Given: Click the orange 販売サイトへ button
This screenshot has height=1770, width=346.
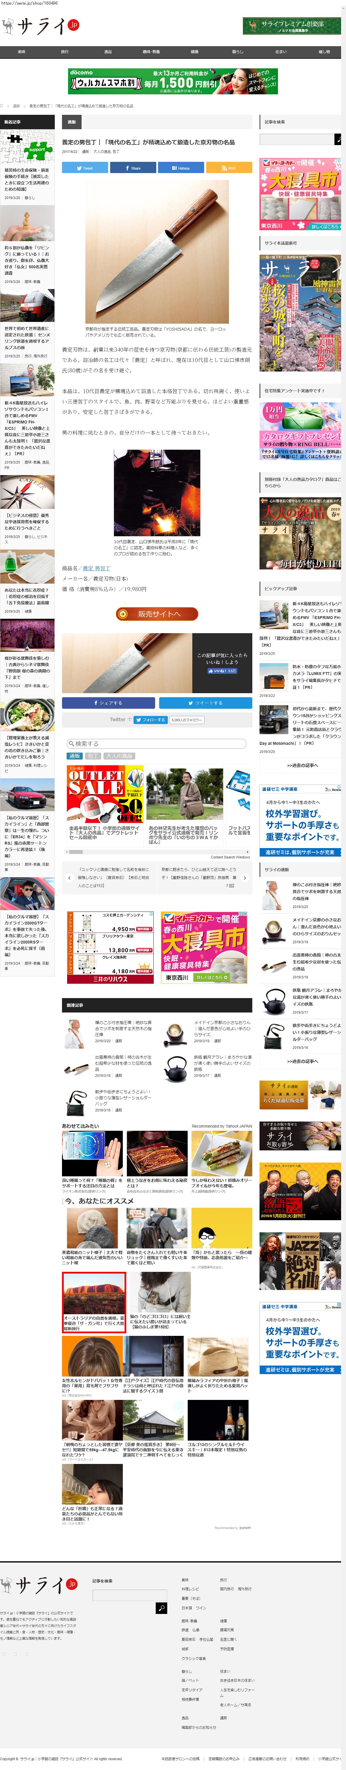Looking at the screenshot, I should (x=157, y=614).
